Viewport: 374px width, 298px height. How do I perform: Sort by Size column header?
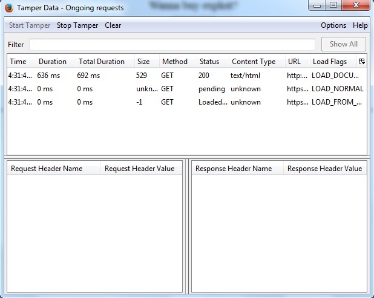[147, 62]
